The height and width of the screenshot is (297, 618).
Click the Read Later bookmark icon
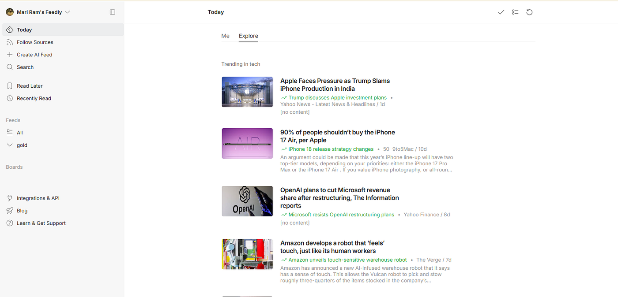[x=10, y=86]
